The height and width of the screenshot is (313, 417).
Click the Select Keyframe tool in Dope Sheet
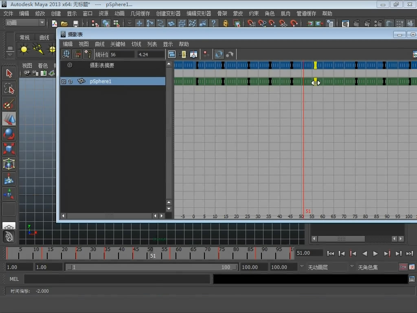[x=66, y=54]
